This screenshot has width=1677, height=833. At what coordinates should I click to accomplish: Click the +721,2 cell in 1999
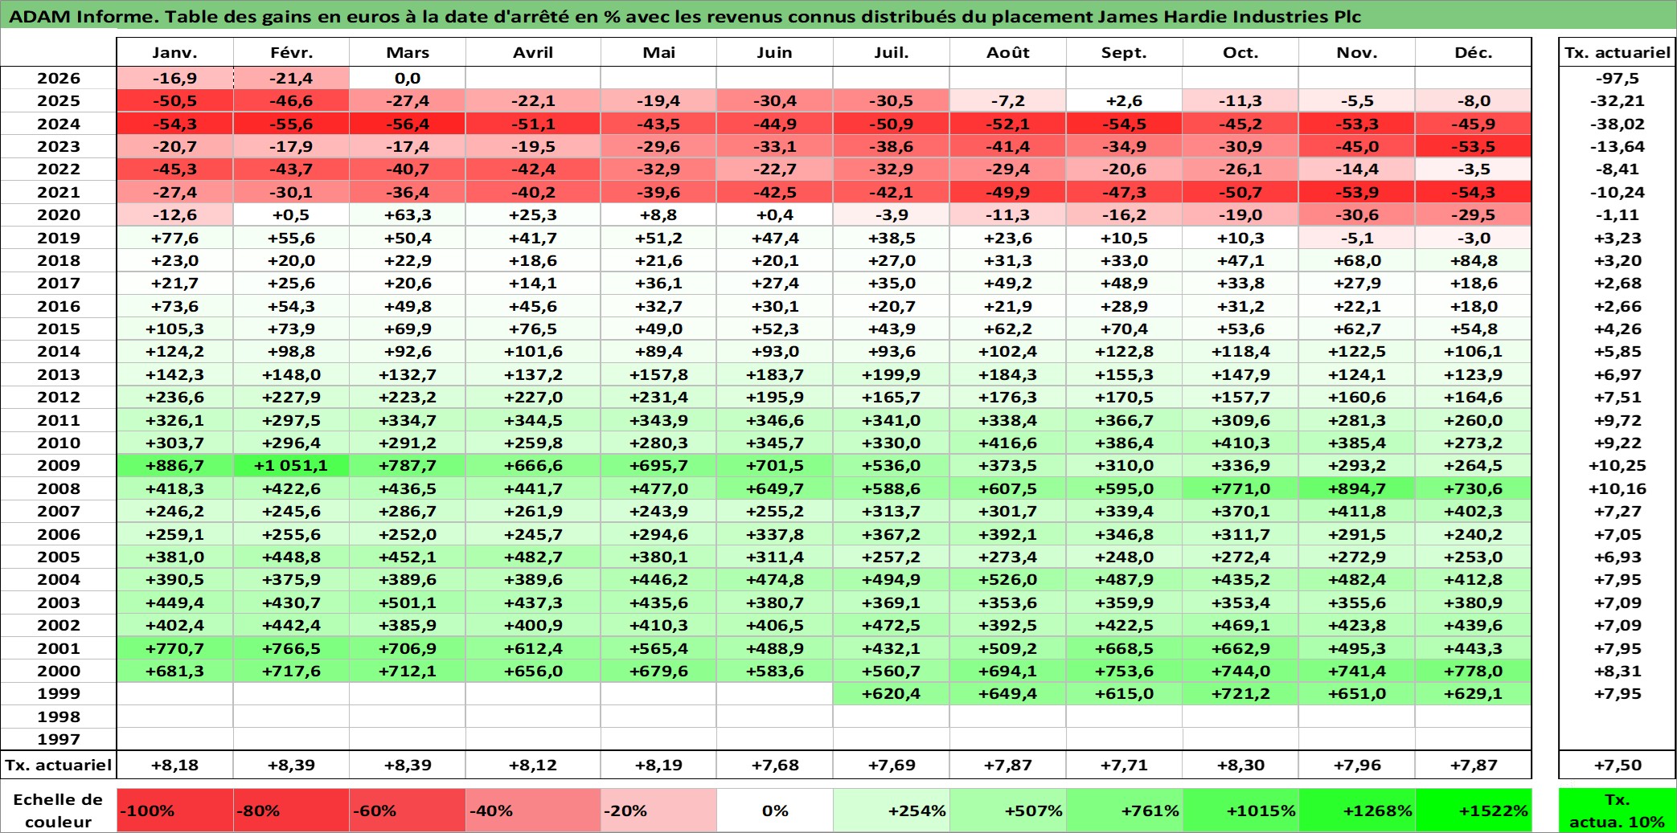(1240, 693)
